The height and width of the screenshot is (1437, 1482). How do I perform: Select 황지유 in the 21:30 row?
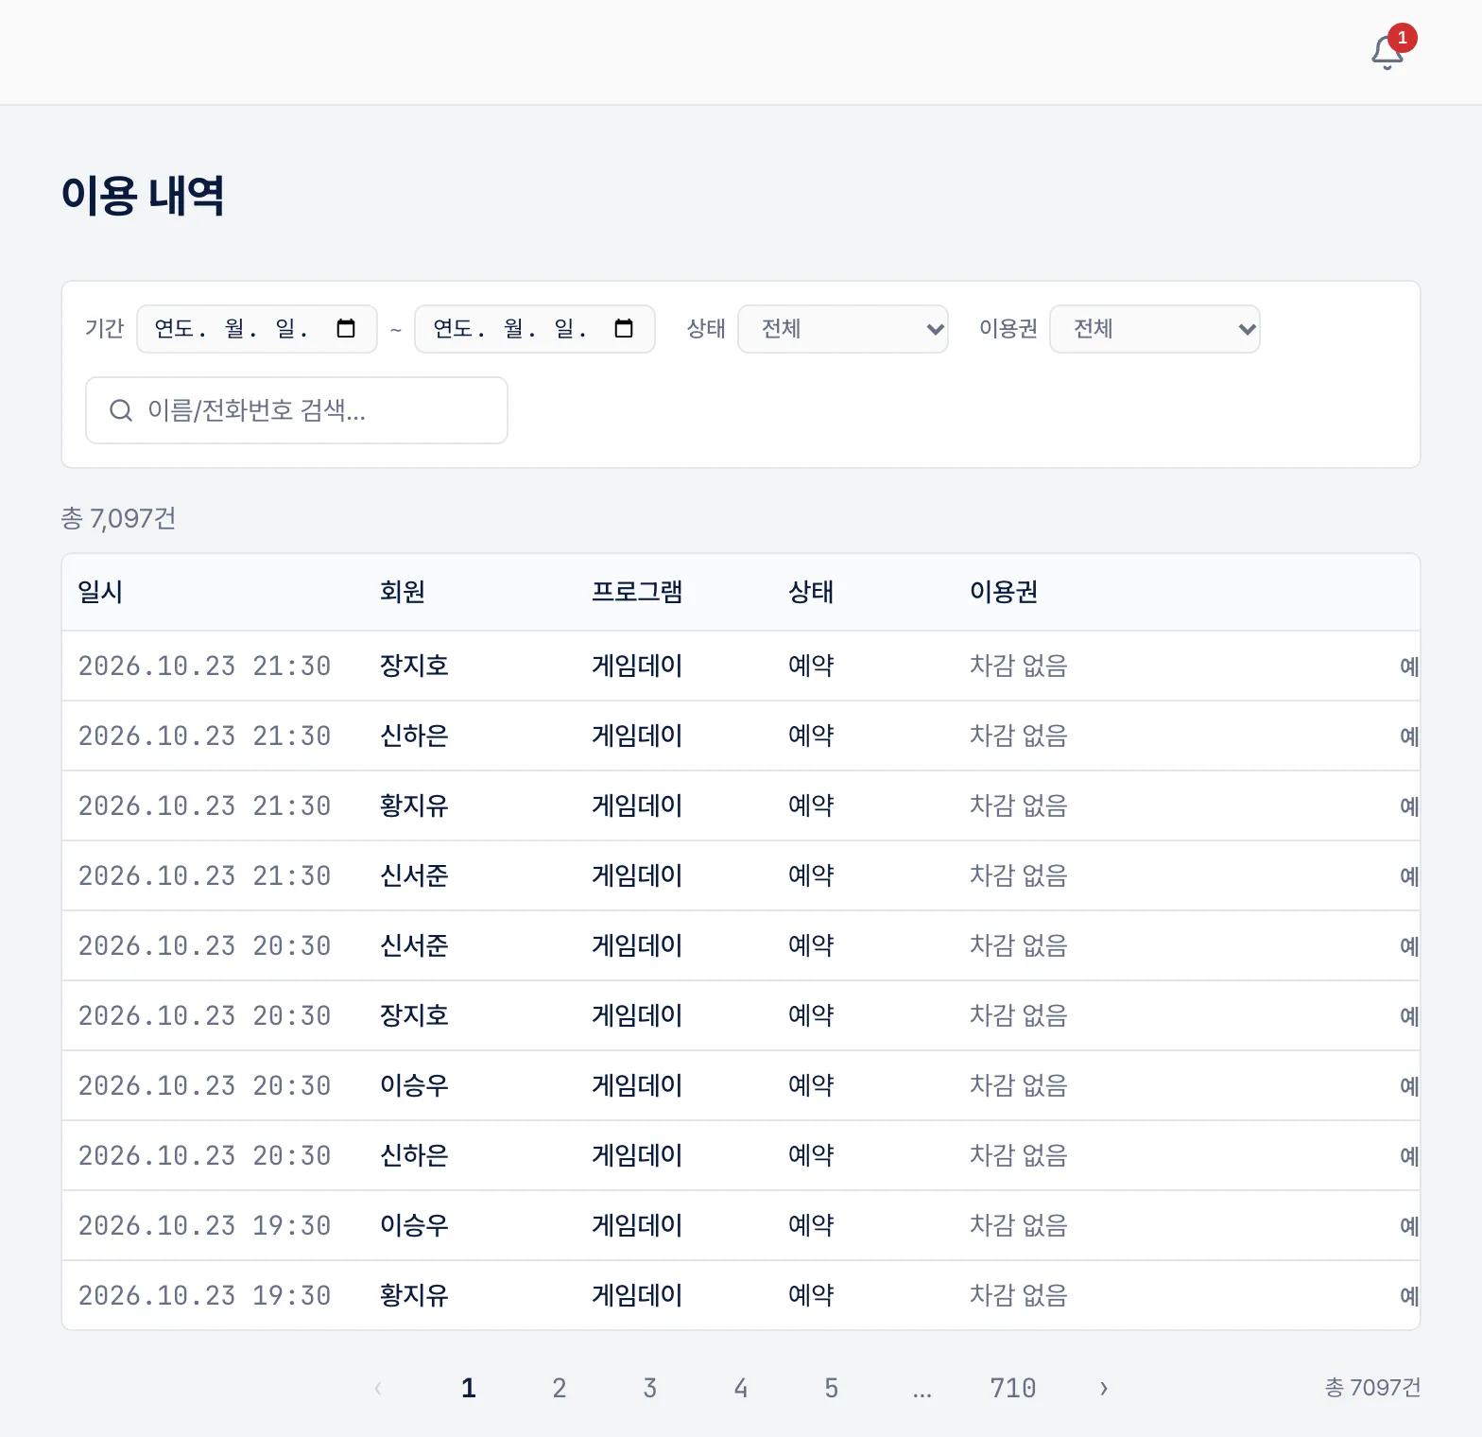[414, 805]
